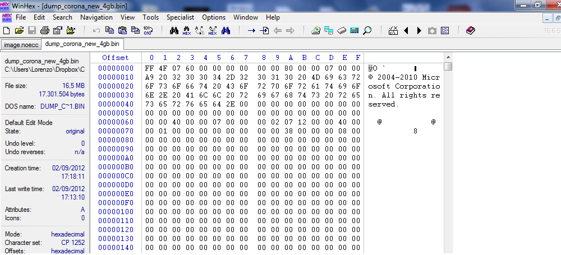The image size is (561, 255).
Task: Switch to the image.noecc tab
Action: [20, 44]
